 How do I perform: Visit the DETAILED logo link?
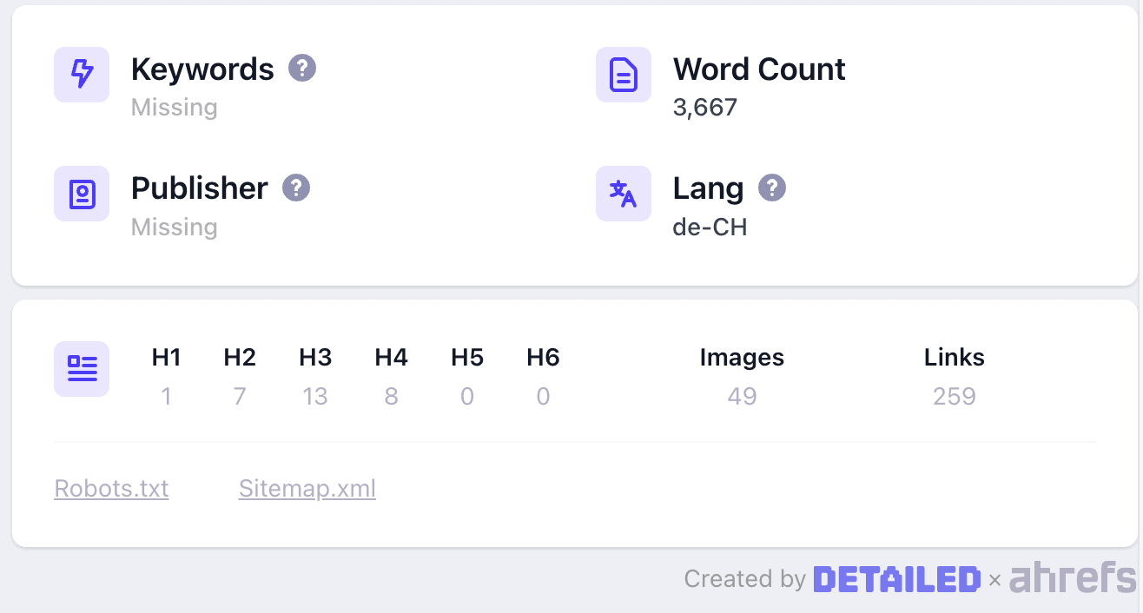[x=896, y=579]
